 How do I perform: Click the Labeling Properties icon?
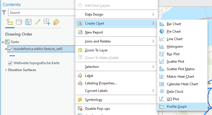tap(80, 83)
